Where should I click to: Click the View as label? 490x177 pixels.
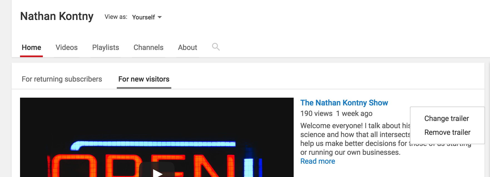click(116, 17)
